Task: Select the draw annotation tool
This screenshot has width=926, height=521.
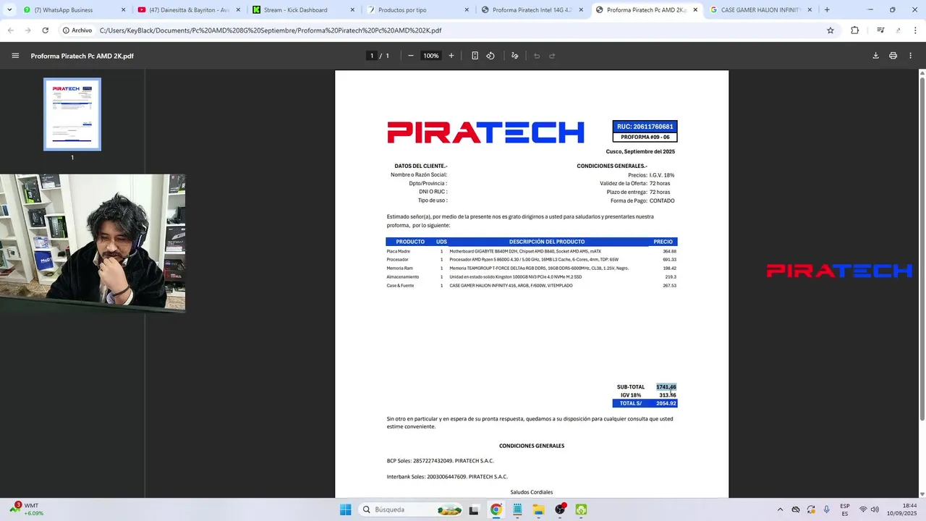Action: point(514,56)
